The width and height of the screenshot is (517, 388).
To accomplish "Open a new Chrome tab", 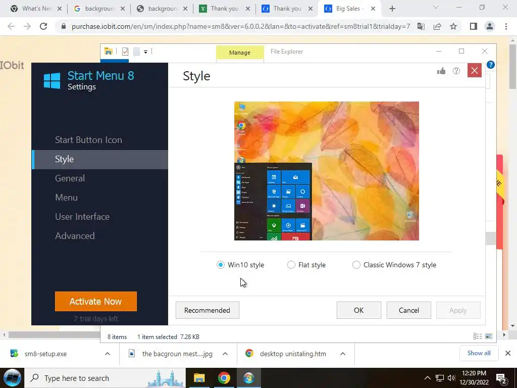I will click(x=392, y=9).
